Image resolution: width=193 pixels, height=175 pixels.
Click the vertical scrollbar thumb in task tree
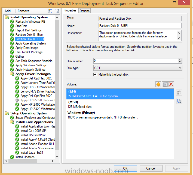[x=57, y=85]
